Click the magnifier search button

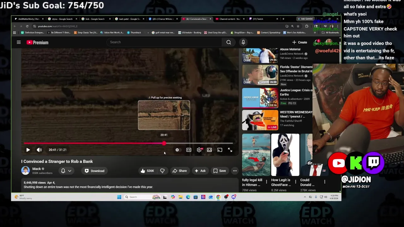pyautogui.click(x=229, y=42)
